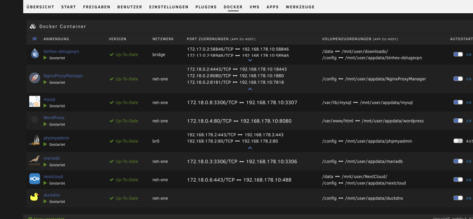This screenshot has height=219, width=473.
Task: Click the Anwendung column header
Action: [x=56, y=39]
